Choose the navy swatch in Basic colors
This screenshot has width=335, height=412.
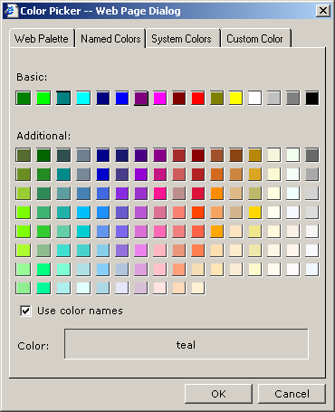click(x=103, y=99)
